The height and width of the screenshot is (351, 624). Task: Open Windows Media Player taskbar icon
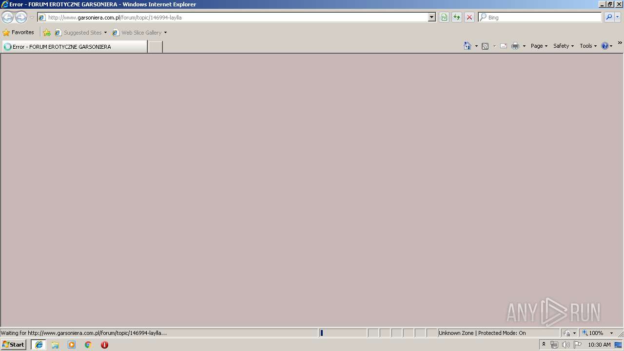click(x=72, y=345)
